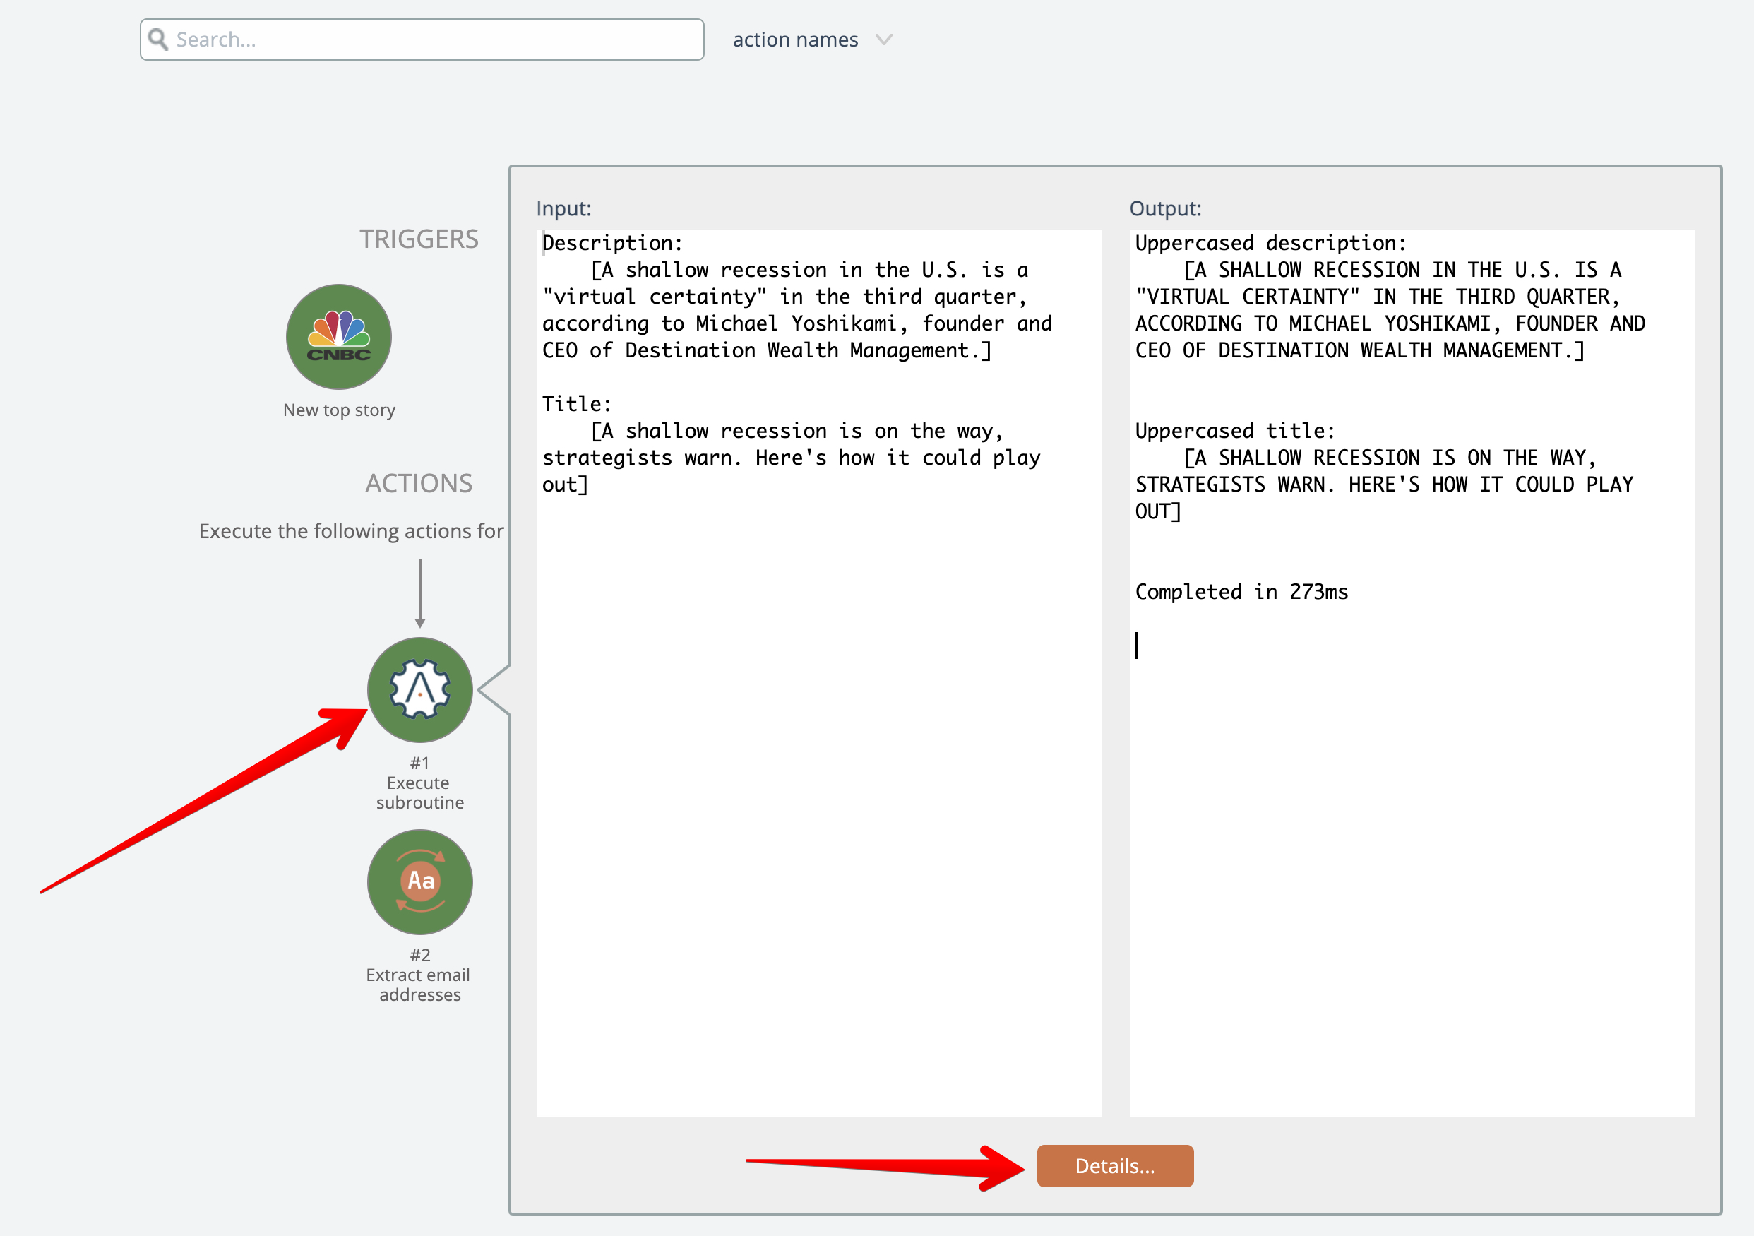Click the Execute the following actions text

coord(351,531)
